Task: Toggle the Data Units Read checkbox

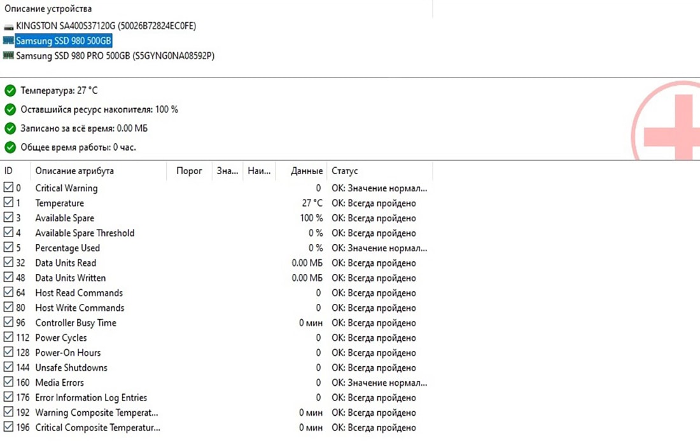Action: tap(8, 262)
